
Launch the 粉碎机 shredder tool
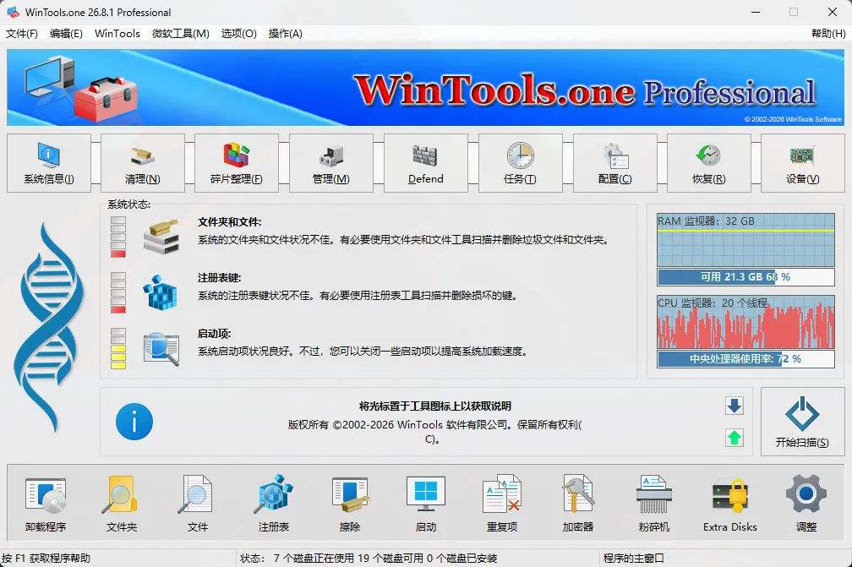pyautogui.click(x=654, y=503)
